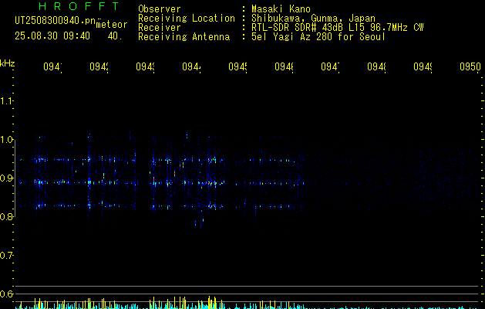485x309 pixels.
Task: Click the 0943 time marker
Action: (145, 66)
